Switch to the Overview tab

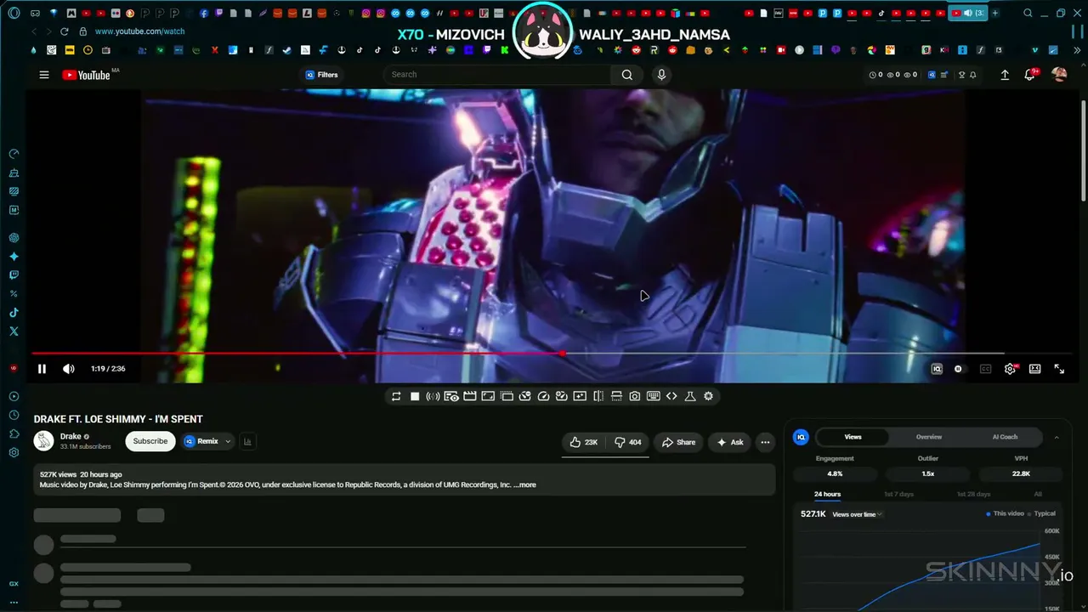pyautogui.click(x=929, y=437)
